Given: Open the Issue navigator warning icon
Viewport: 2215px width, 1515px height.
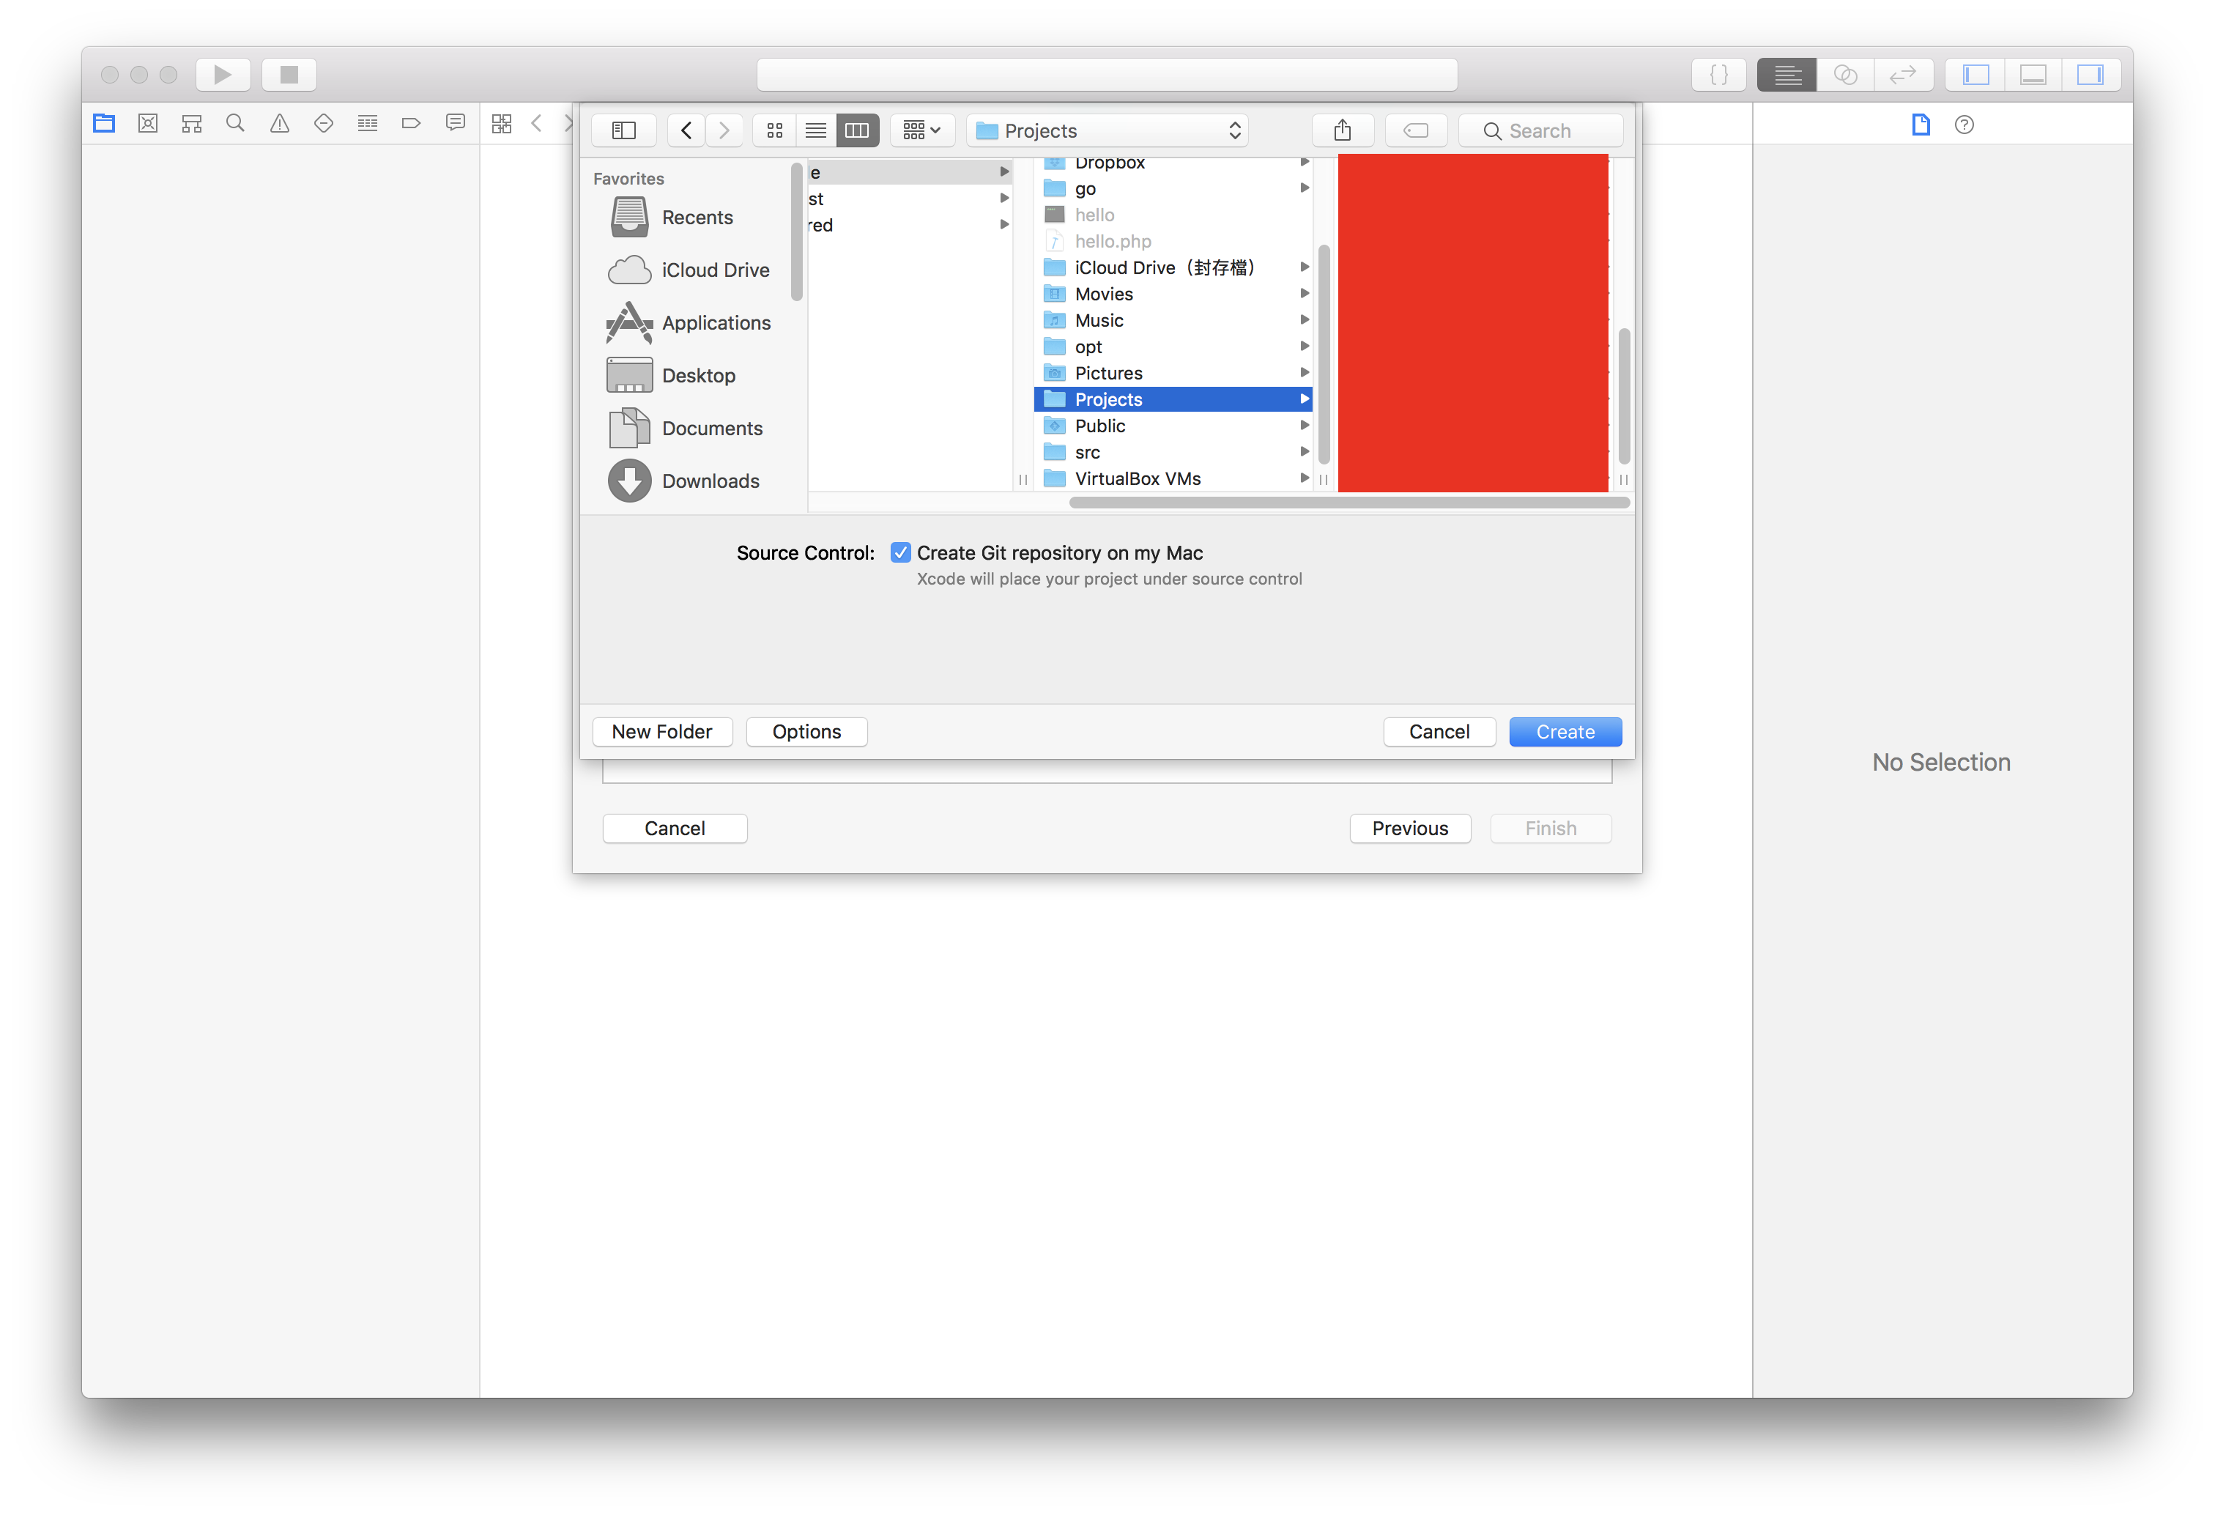Looking at the screenshot, I should pos(279,123).
